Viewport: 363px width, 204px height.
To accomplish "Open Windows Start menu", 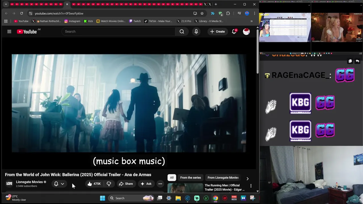I will click(x=103, y=198).
